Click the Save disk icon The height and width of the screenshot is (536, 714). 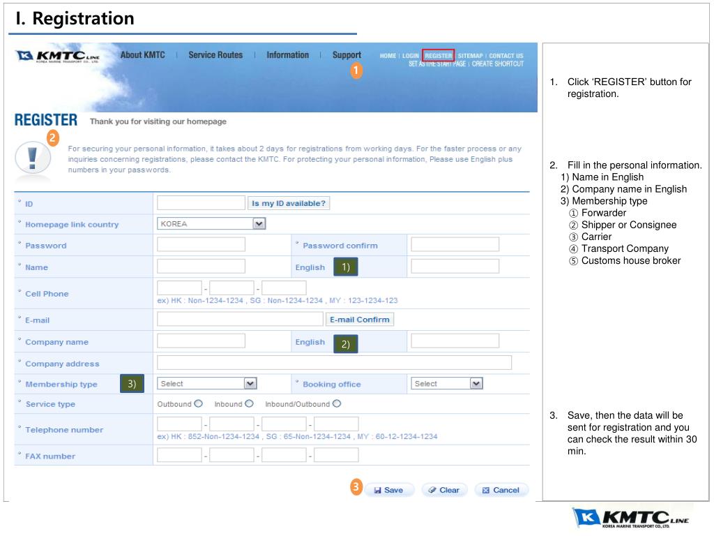tap(377, 491)
